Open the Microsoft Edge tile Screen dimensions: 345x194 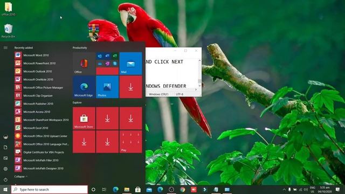[84, 87]
